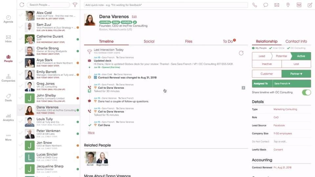Viewport: 315px width, 177px height.
Task: Open More in the left sidebar
Action: pos(8,137)
